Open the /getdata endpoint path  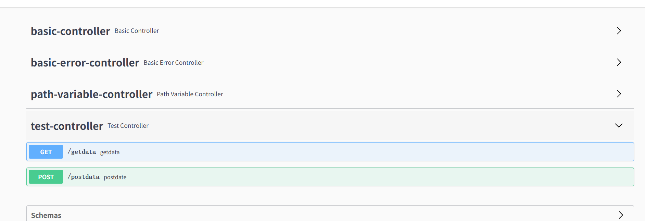(82, 152)
